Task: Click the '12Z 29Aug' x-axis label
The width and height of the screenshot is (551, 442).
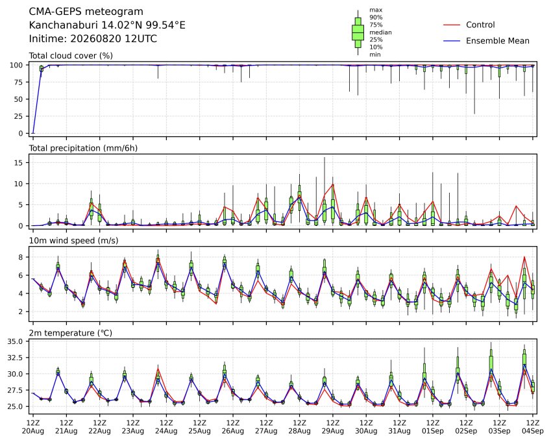Action: pyautogui.click(x=333, y=427)
